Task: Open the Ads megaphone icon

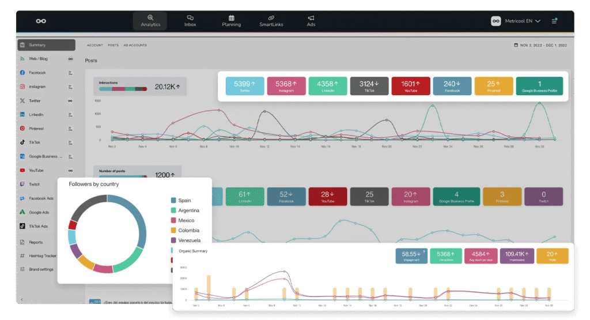Action: [311, 21]
